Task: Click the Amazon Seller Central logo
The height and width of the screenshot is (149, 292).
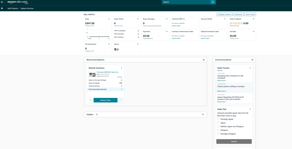Action: pos(18,2)
